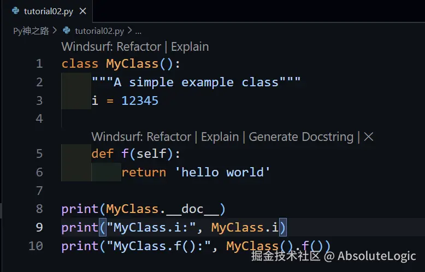Expand the chevron after tutorial02.py breadcrumb
This screenshot has height=272, width=425.
click(130, 31)
